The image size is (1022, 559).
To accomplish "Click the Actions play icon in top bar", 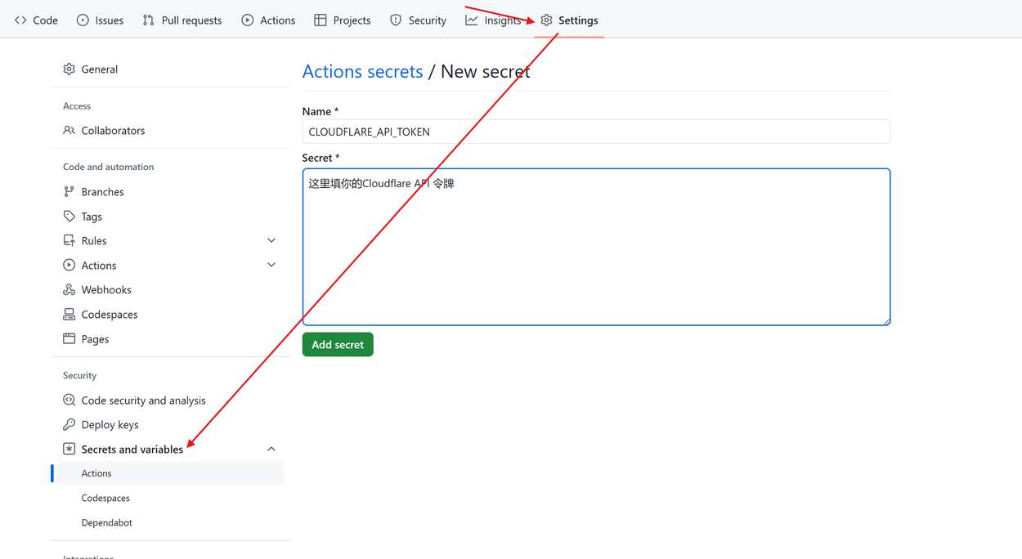I will [247, 20].
